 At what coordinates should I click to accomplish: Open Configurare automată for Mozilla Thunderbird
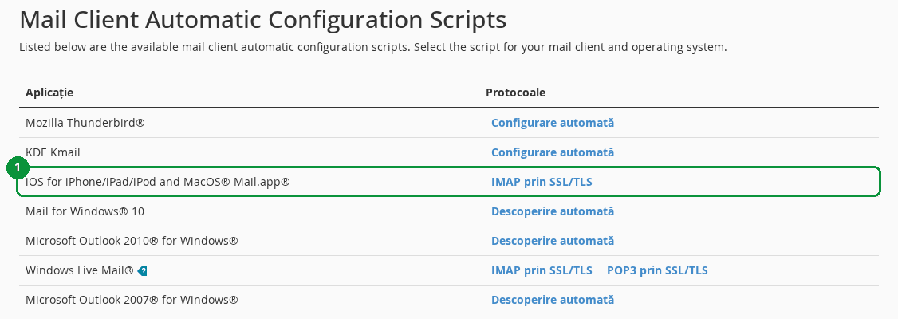point(552,123)
